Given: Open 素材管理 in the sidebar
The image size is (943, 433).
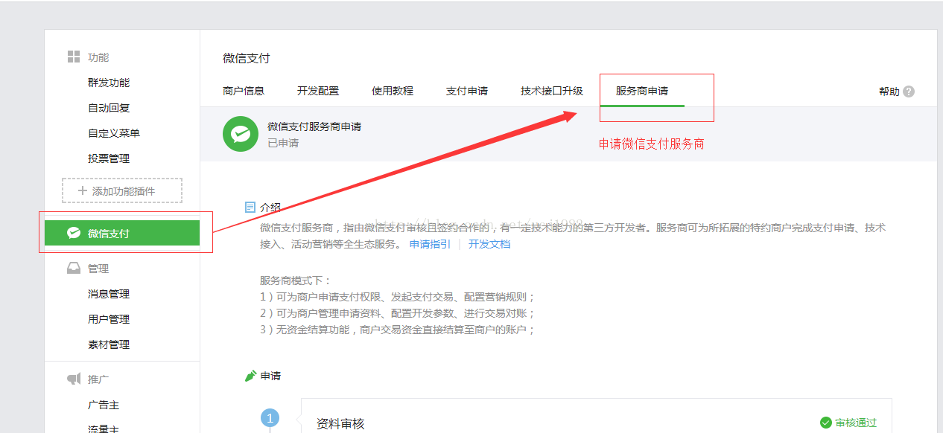Looking at the screenshot, I should 109,344.
